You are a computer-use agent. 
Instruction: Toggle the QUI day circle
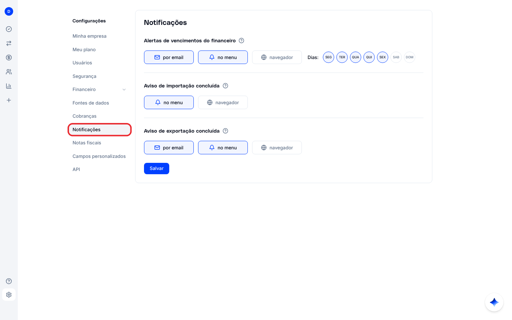click(369, 57)
